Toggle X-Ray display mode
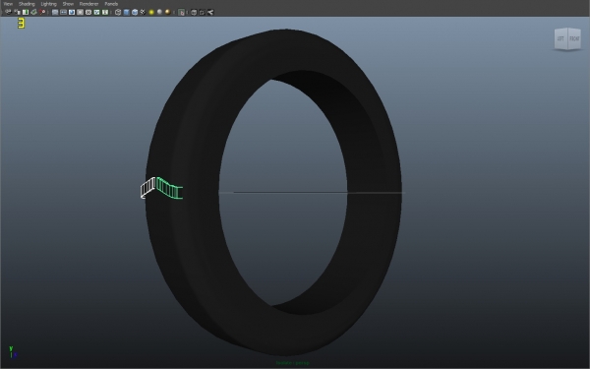The height and width of the screenshot is (369, 590). click(194, 12)
